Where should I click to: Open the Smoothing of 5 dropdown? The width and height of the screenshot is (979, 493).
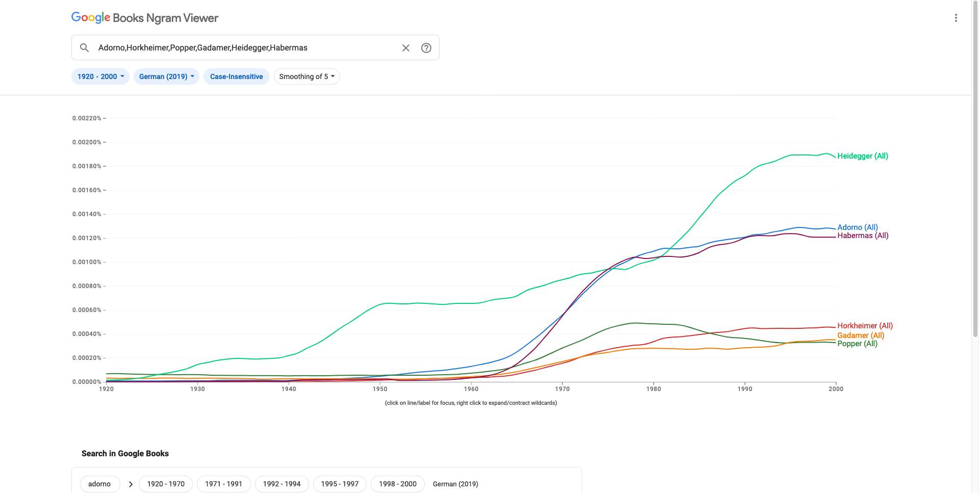pos(307,76)
